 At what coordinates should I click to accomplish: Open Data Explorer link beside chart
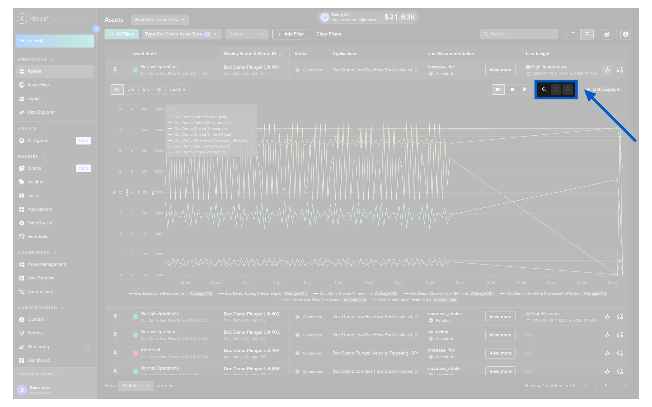coord(603,90)
